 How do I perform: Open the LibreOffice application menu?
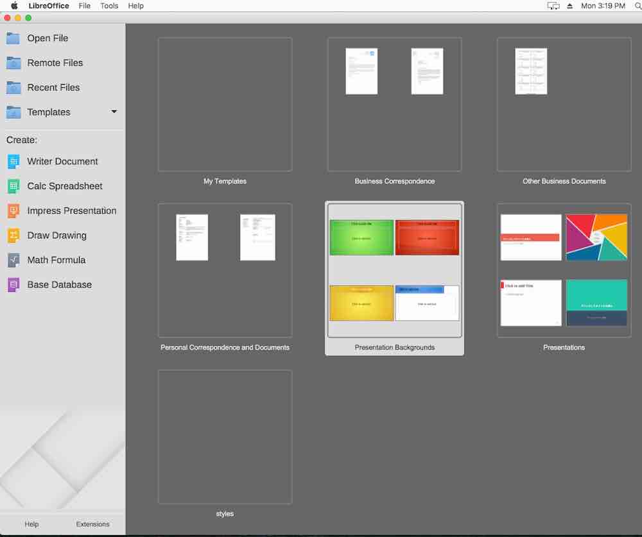[49, 6]
